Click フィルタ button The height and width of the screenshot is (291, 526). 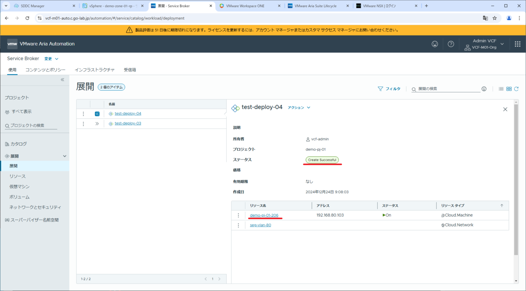click(x=389, y=89)
